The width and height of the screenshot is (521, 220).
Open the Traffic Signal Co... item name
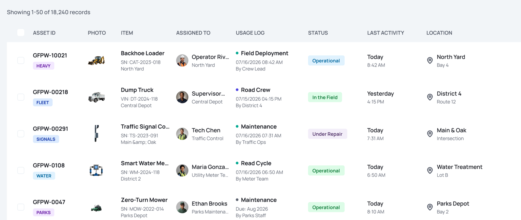click(145, 126)
